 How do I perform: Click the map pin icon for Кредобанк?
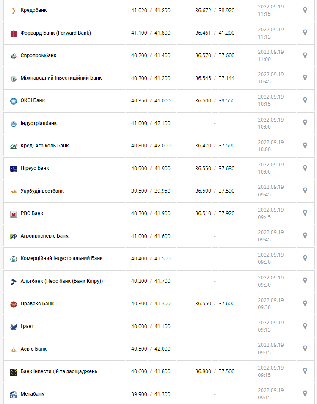pyautogui.click(x=305, y=10)
